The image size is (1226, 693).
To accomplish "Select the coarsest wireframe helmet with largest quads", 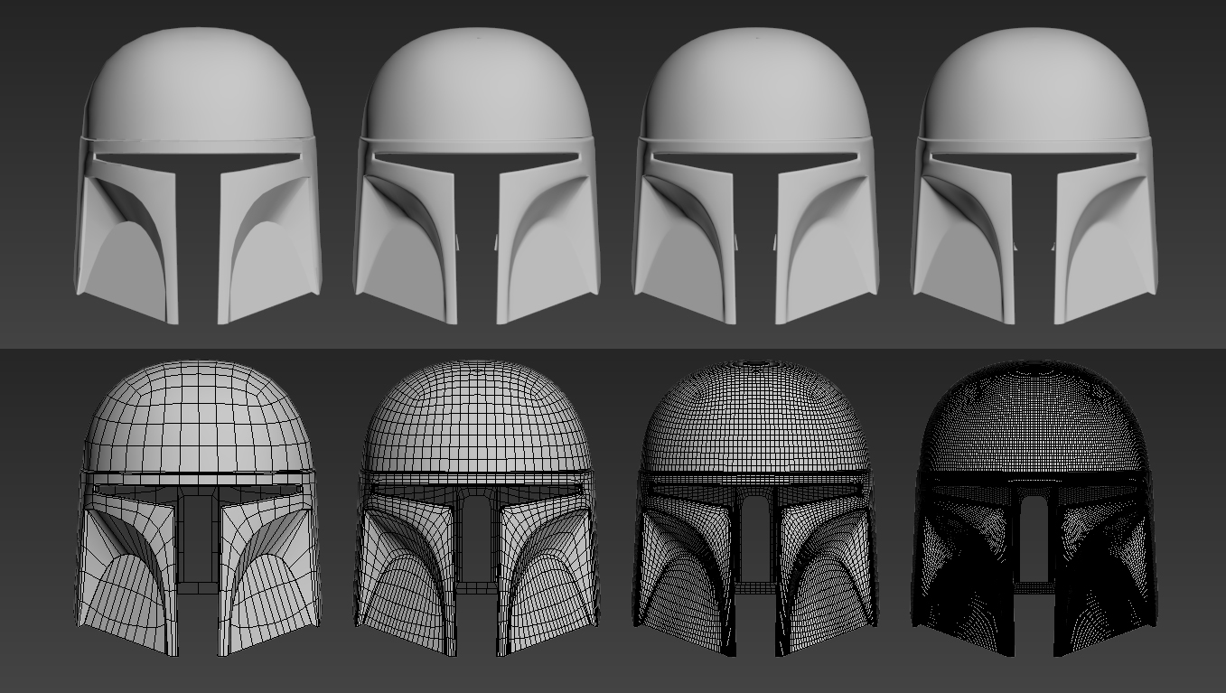I will 198,508.
